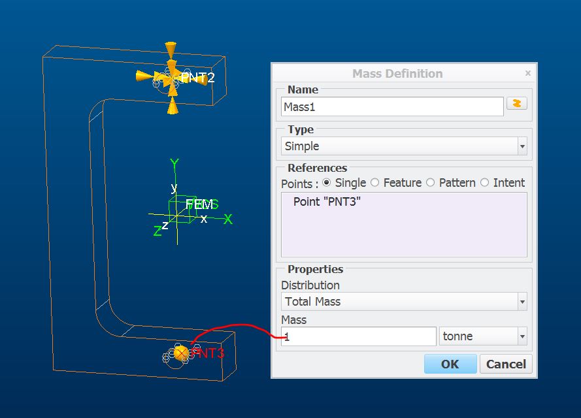Click the Mass value input field
Screen dimensions: 581x418
pyautogui.click(x=358, y=336)
